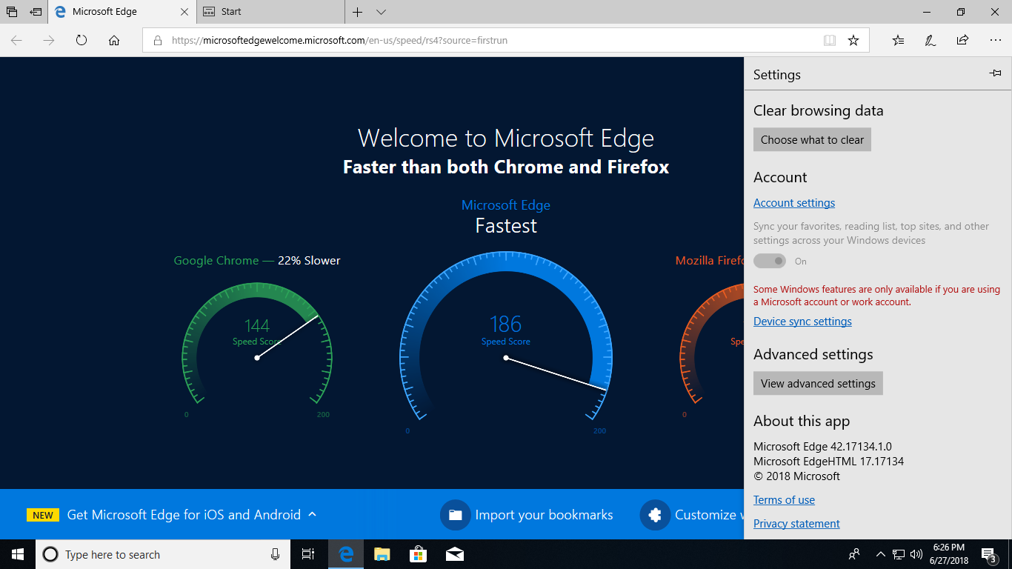Click Choose what to clear button
The width and height of the screenshot is (1012, 569).
point(812,140)
